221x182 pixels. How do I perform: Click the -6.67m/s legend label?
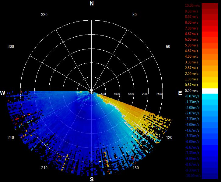click(x=192, y=147)
